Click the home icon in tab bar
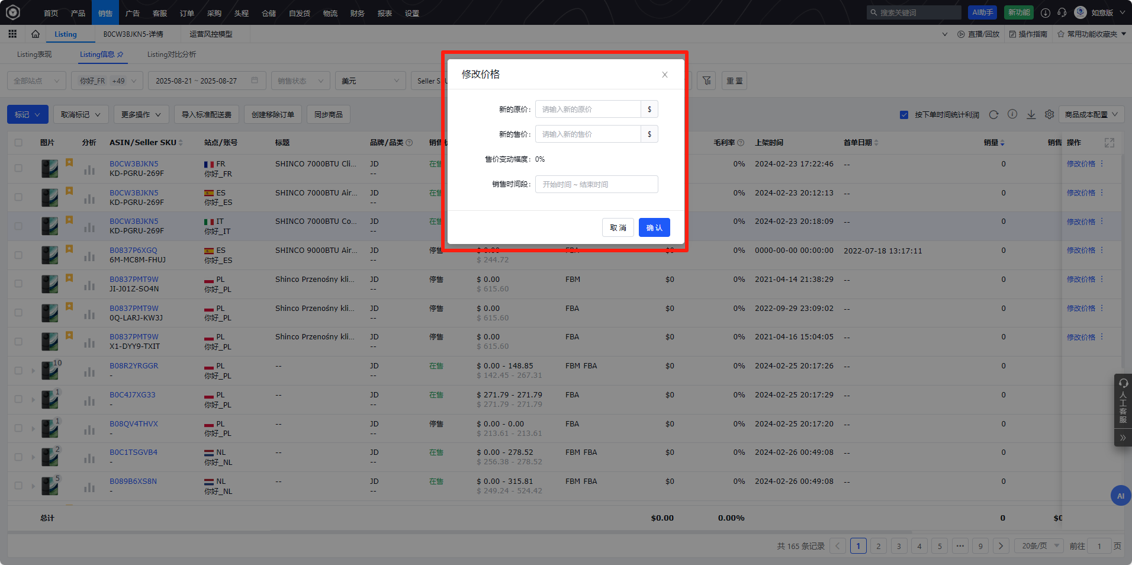This screenshot has height=565, width=1132. tap(36, 34)
